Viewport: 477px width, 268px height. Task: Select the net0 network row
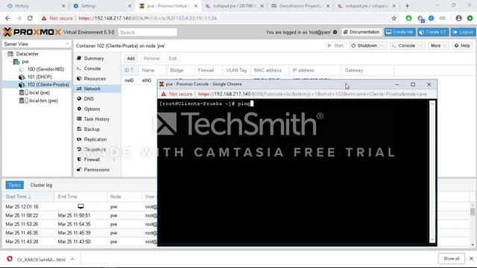coord(140,80)
